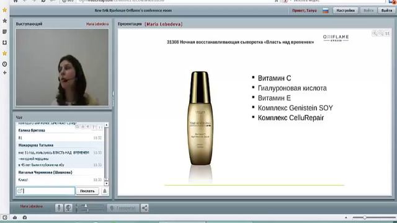Click Maria Lebedeva name in bottom toolbar

(x=32, y=206)
